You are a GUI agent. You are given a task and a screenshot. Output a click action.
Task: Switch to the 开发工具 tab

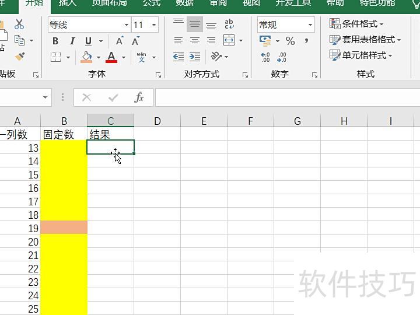pos(293,3)
